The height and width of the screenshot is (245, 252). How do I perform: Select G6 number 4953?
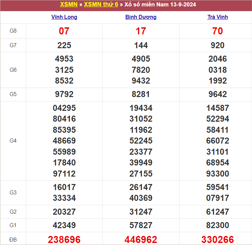point(64,59)
